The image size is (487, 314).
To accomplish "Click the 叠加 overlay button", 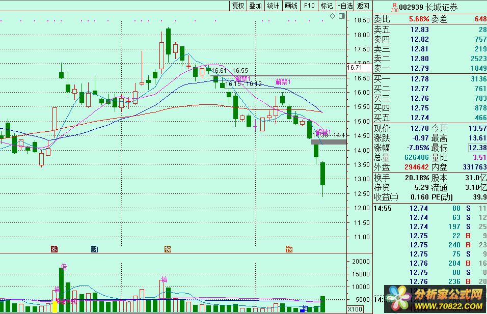I will tap(256, 6).
